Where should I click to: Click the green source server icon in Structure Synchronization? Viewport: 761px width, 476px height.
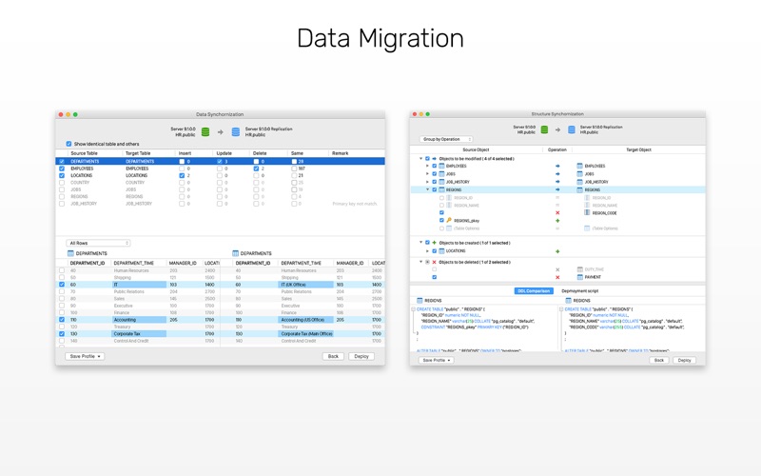[544, 129]
